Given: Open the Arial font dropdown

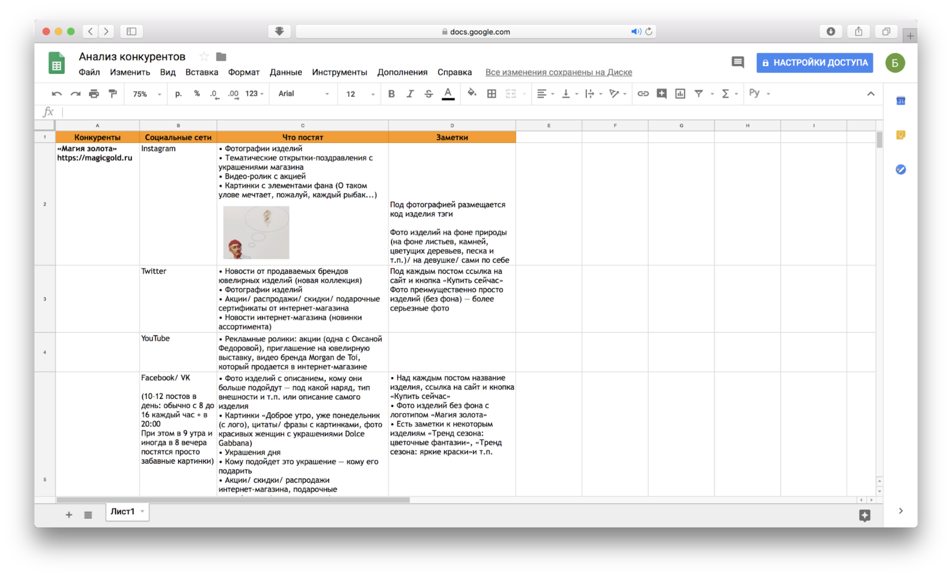Looking at the screenshot, I should coord(303,94).
